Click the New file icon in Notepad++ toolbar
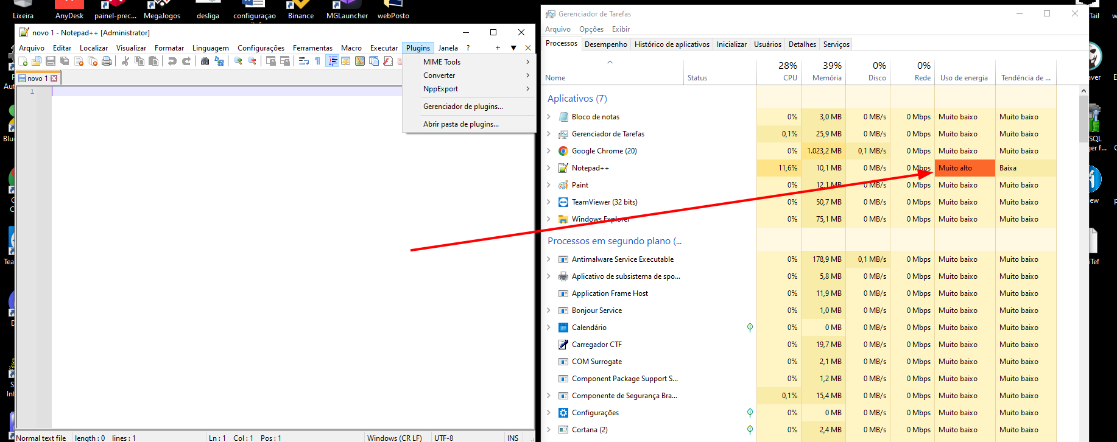This screenshot has width=1117, height=442. [23, 61]
